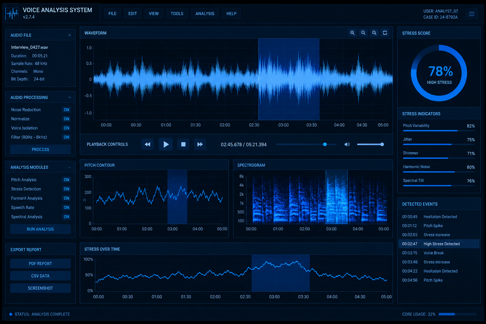The height and width of the screenshot is (324, 486).
Task: Select the 00:01:12 Pitch Spike event
Action: point(439,226)
